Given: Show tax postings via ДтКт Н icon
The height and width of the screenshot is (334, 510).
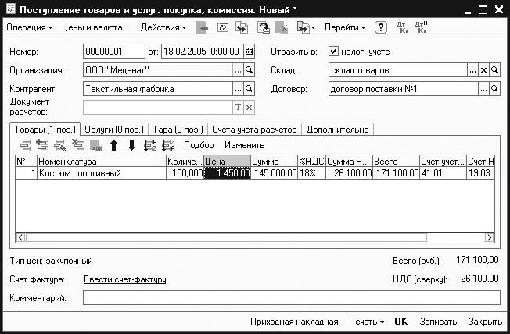Looking at the screenshot, I should (421, 27).
